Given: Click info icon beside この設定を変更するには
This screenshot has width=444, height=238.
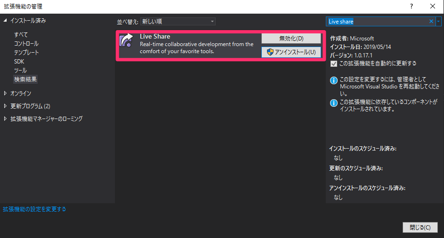Looking at the screenshot, I should click(x=334, y=80).
